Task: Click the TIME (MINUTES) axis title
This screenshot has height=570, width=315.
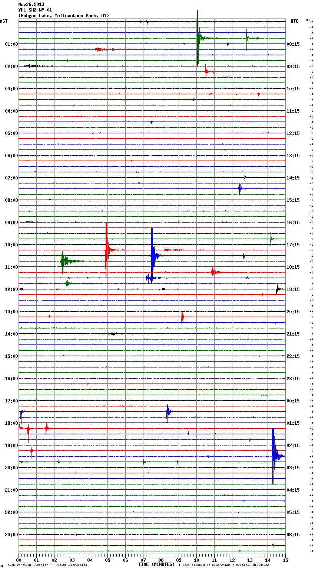Action: click(x=156, y=564)
